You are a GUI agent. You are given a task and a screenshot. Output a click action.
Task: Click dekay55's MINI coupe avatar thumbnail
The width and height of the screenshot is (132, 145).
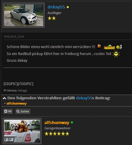pos(23,15)
